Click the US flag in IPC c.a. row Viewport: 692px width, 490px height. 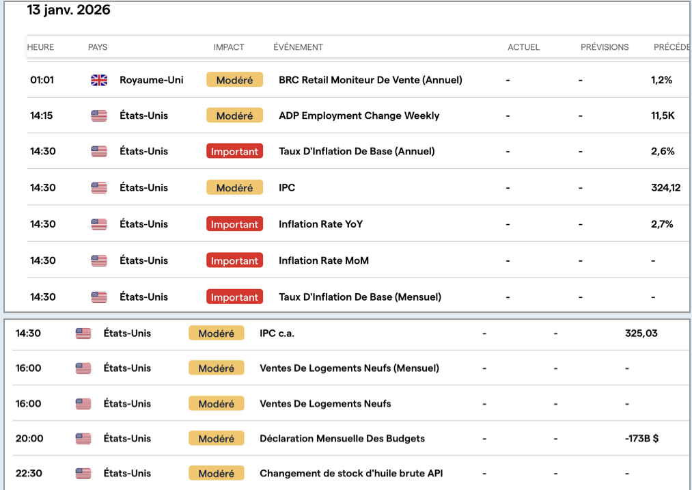(x=83, y=334)
